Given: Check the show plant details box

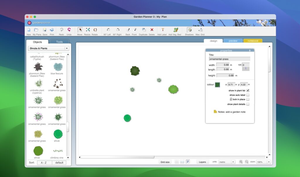Looking at the screenshot, I should point(248,104).
